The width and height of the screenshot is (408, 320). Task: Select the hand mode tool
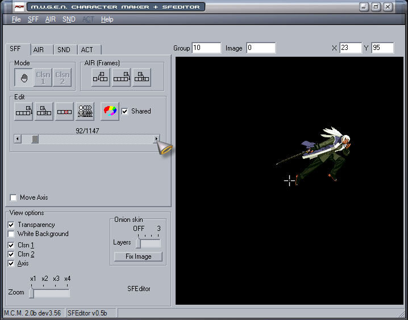point(24,78)
